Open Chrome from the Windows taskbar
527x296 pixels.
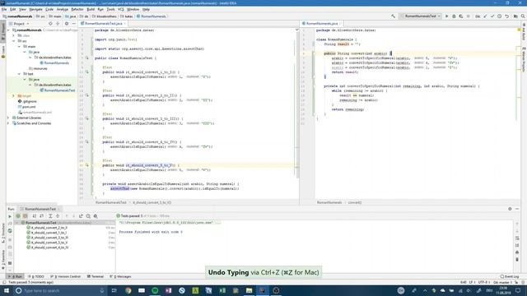128,290
